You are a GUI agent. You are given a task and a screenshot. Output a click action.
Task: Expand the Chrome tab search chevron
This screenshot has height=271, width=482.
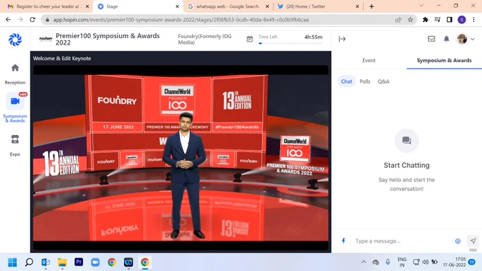(422, 6)
